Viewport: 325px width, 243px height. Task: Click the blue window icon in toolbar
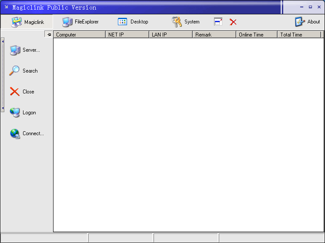[x=218, y=22]
